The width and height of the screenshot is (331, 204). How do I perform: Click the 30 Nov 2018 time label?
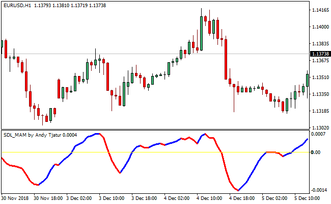[x=15, y=198]
